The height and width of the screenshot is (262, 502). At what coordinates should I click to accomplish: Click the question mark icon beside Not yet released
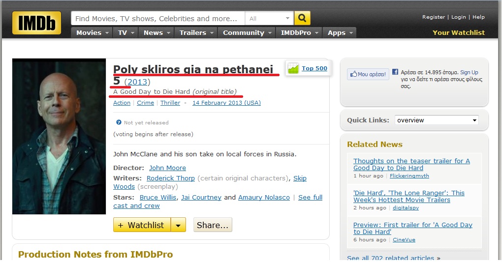click(119, 122)
